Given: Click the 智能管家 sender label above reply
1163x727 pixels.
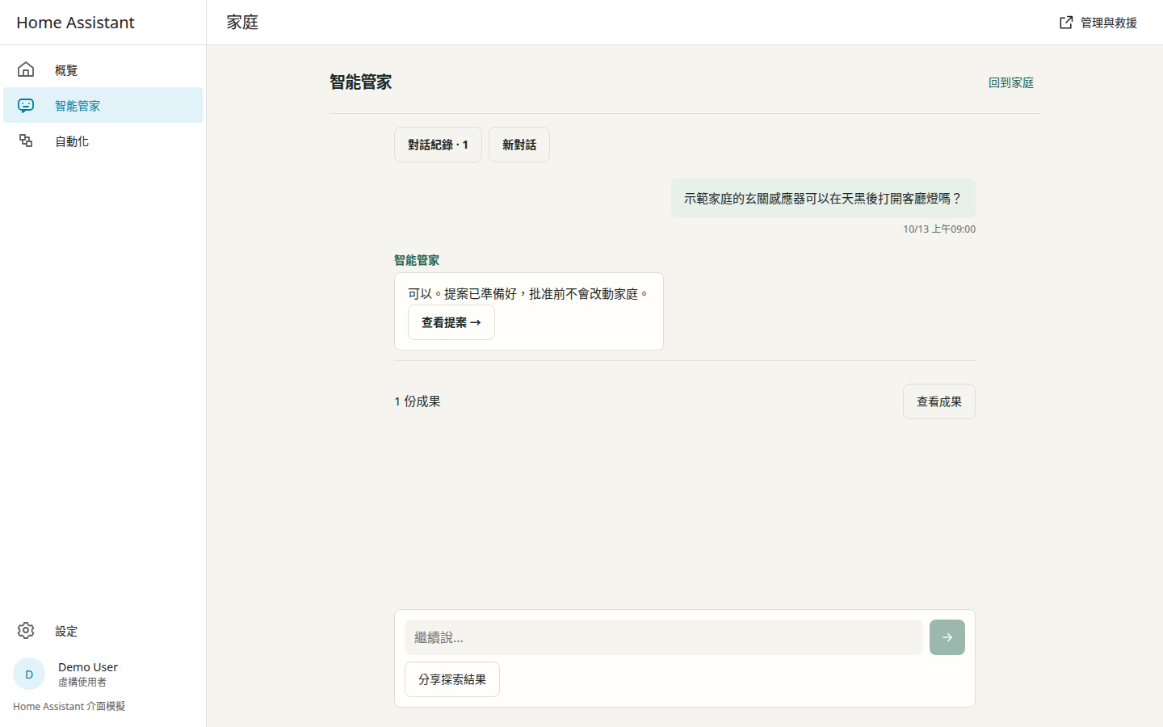Looking at the screenshot, I should (417, 260).
